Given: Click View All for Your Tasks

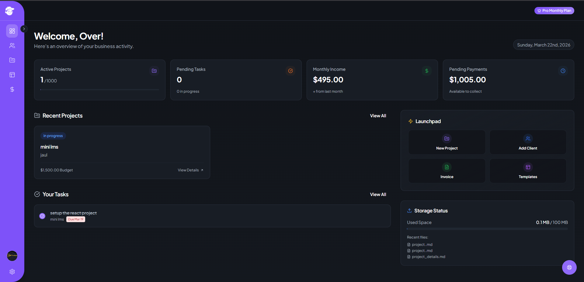Looking at the screenshot, I should click(x=378, y=194).
